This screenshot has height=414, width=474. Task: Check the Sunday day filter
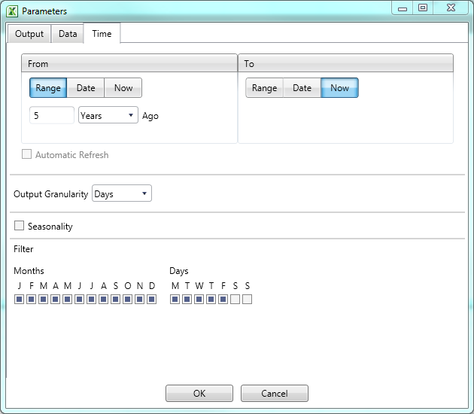click(x=248, y=300)
